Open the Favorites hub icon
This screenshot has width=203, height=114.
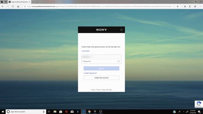pos(185,6)
